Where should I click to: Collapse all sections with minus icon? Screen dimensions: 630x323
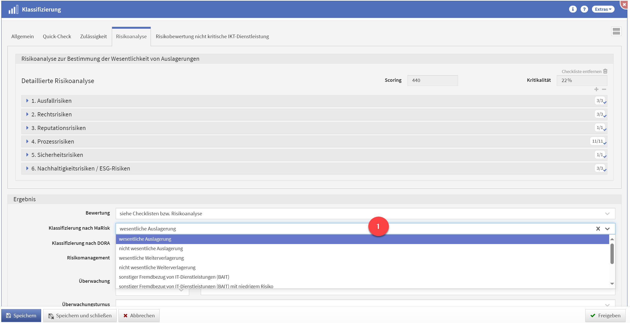pos(604,89)
